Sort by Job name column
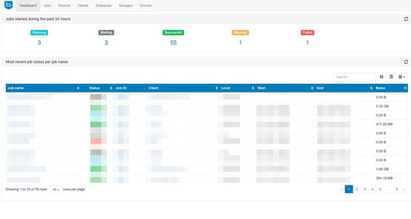This screenshot has height=219, width=411. pos(43,88)
